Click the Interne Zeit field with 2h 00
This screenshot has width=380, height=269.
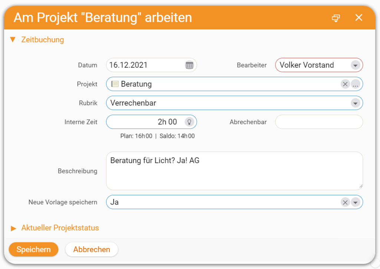point(151,122)
